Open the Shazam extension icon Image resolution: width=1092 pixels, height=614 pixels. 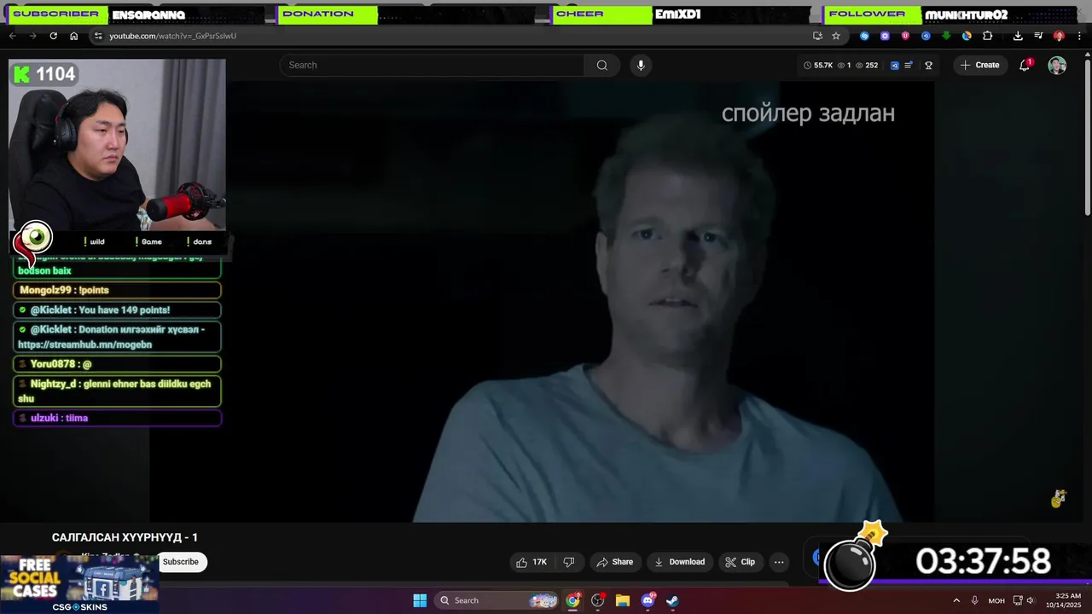click(x=864, y=36)
